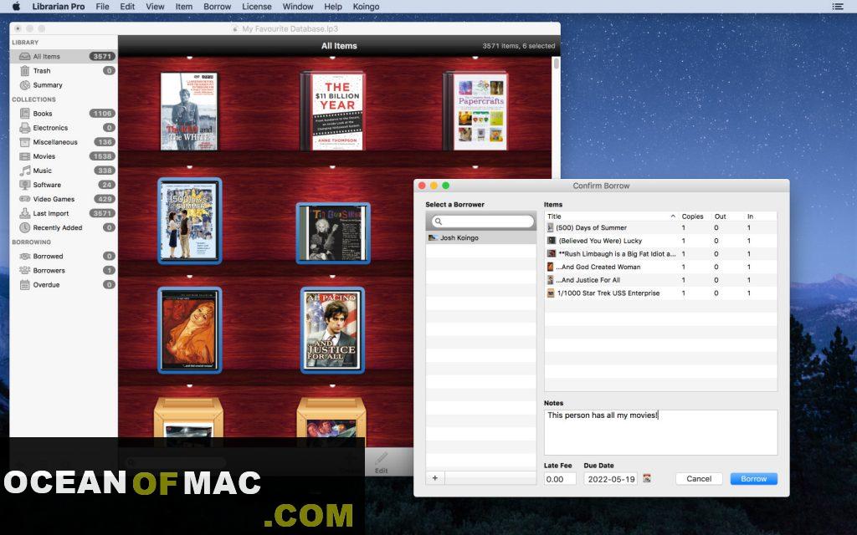The width and height of the screenshot is (857, 535).
Task: Click the Borrow button to confirm
Action: [754, 479]
